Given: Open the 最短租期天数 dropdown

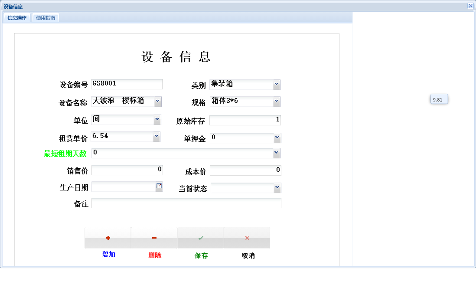Looking at the screenshot, I should pos(277,153).
